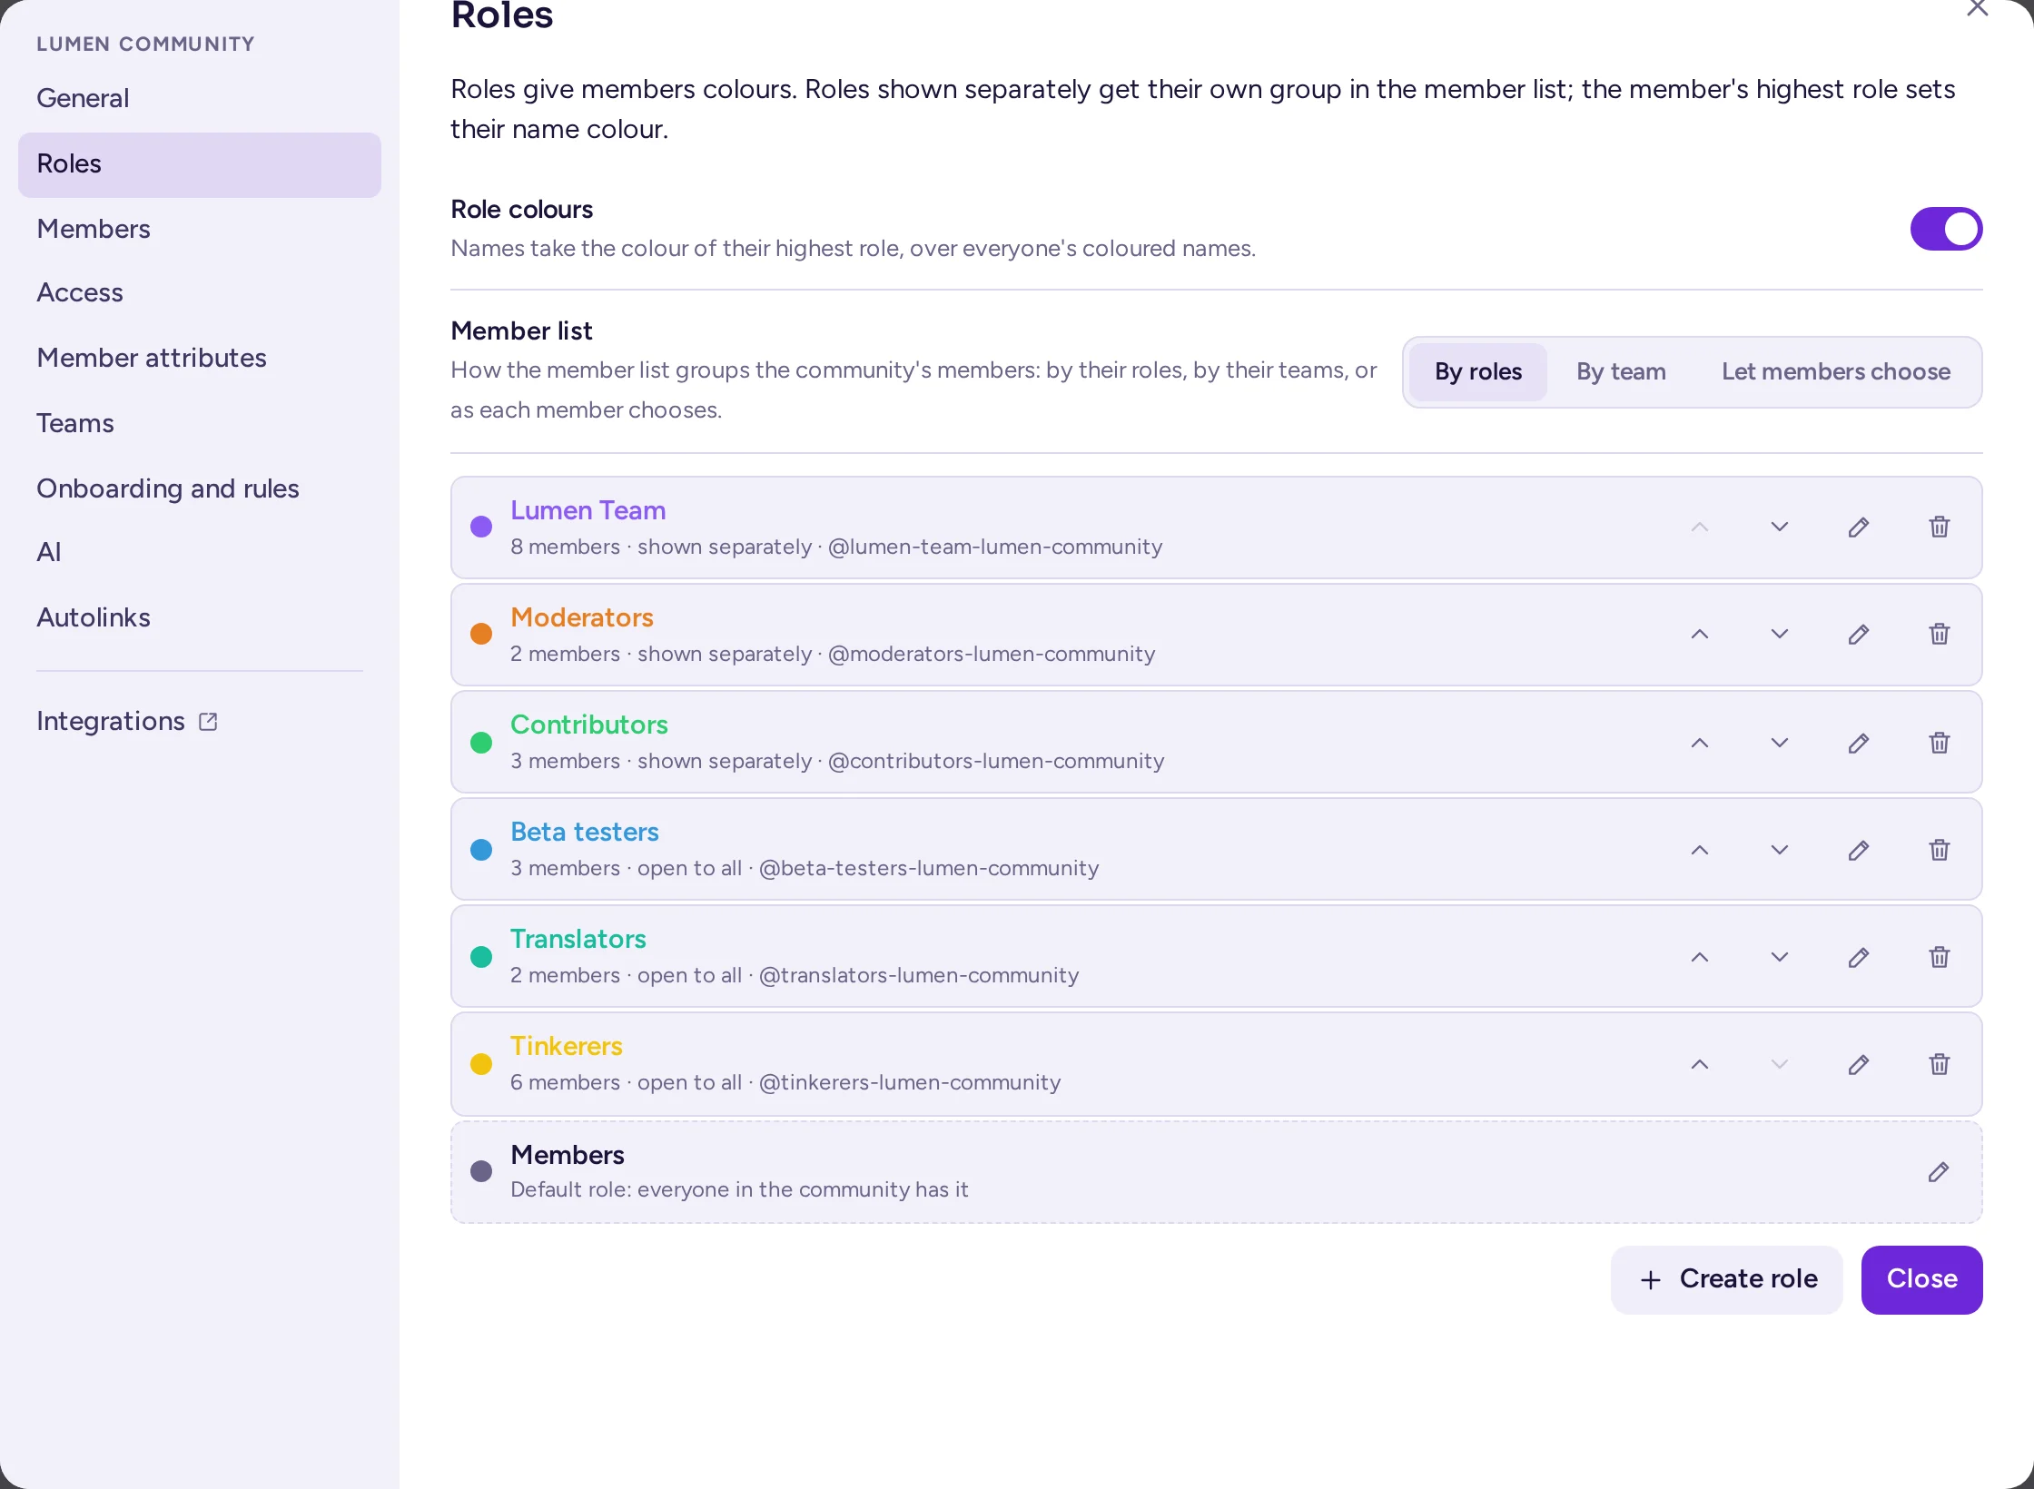Click the Contributors role name

click(x=589, y=725)
